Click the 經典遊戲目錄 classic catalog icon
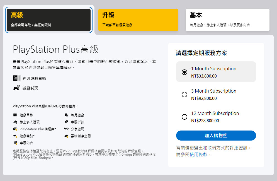 (17, 78)
